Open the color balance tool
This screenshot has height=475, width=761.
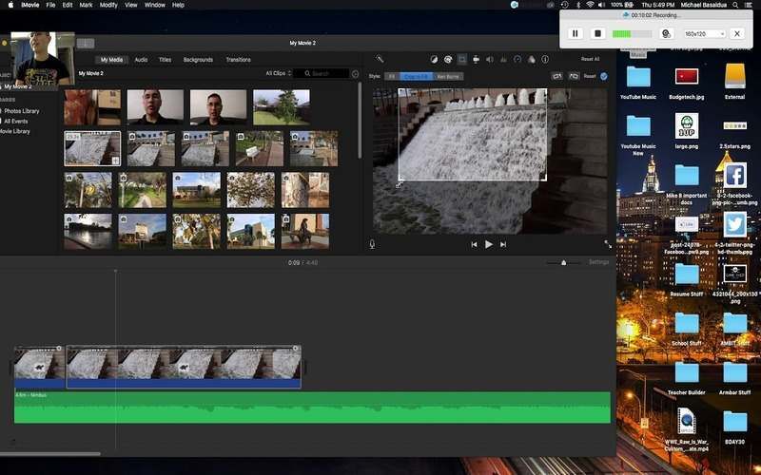pos(434,59)
